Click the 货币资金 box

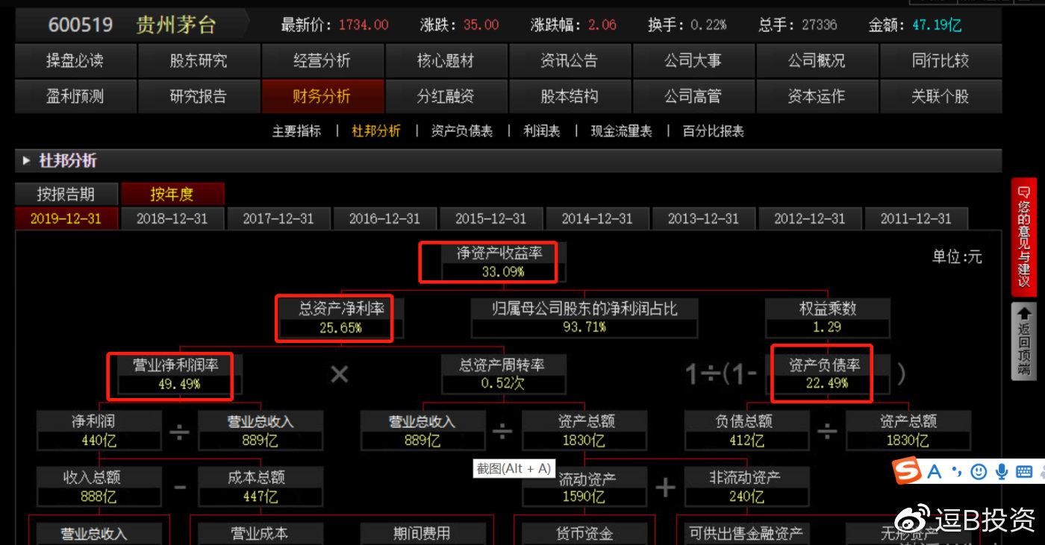(x=584, y=534)
